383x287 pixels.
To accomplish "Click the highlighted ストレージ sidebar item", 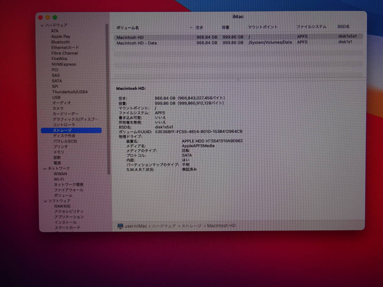I will [71, 130].
